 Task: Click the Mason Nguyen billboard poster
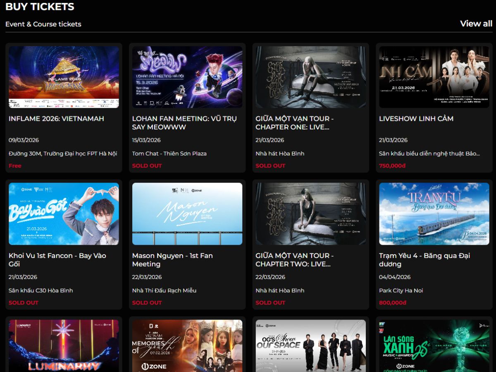(187, 213)
